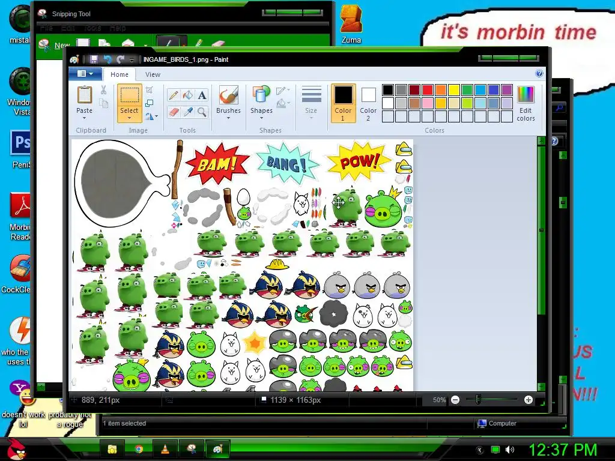Viewport: 615px width, 461px height.
Task: Click the Save icon in Paint's title bar
Action: pyautogui.click(x=93, y=59)
